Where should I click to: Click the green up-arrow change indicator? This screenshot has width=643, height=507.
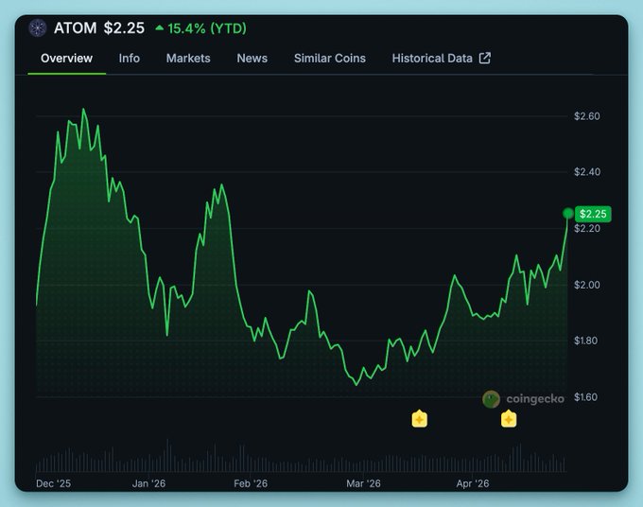pos(160,27)
